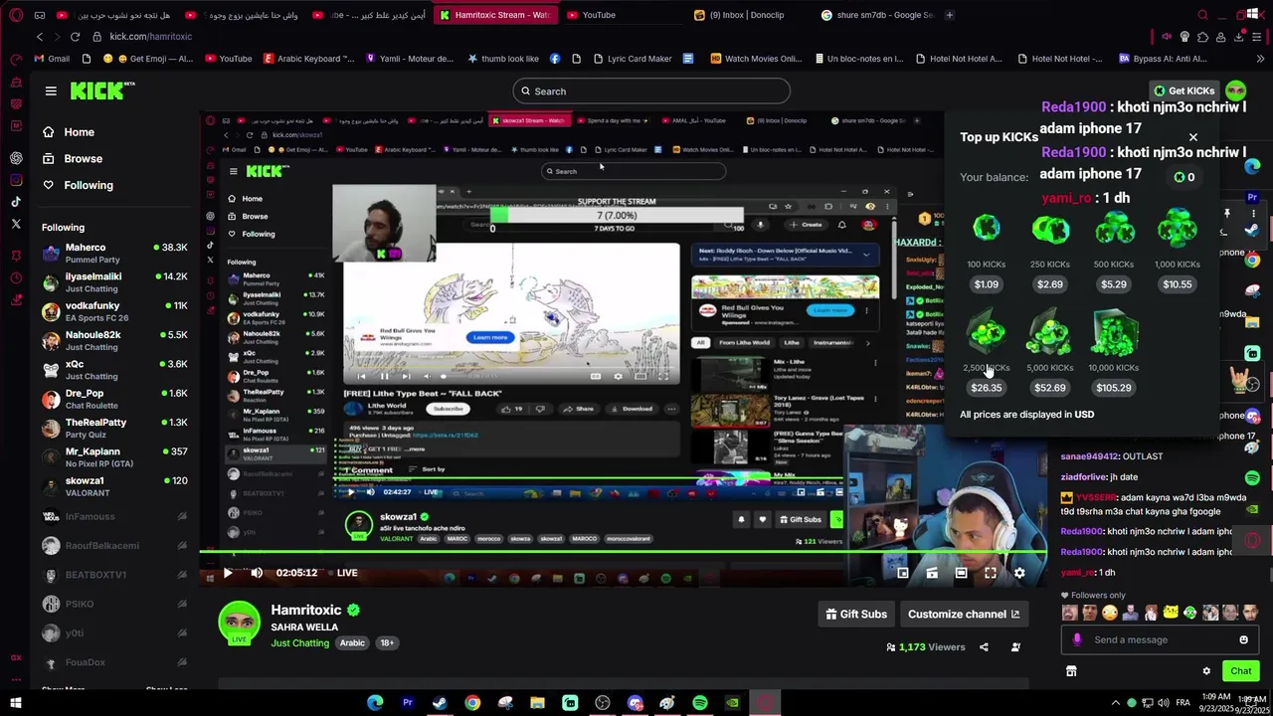The width and height of the screenshot is (1273, 716).
Task: Open Steam from the taskbar
Action: click(x=440, y=703)
